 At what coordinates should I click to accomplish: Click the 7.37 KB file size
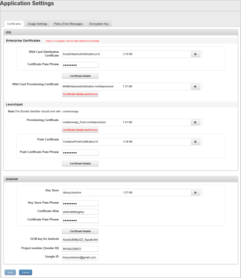128,87
